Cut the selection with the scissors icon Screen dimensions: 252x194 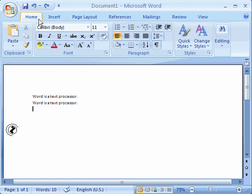pos(26,27)
